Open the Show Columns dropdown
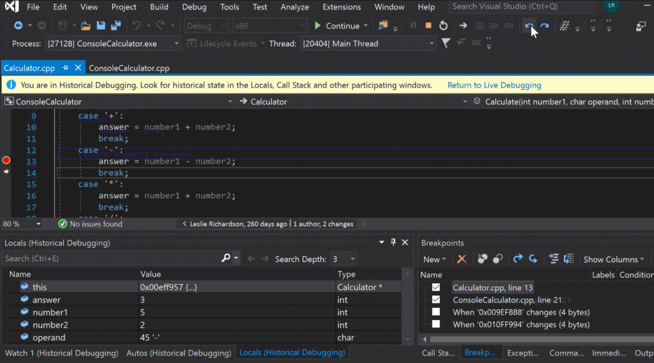Viewport: 654px width, 363px height. coord(614,259)
